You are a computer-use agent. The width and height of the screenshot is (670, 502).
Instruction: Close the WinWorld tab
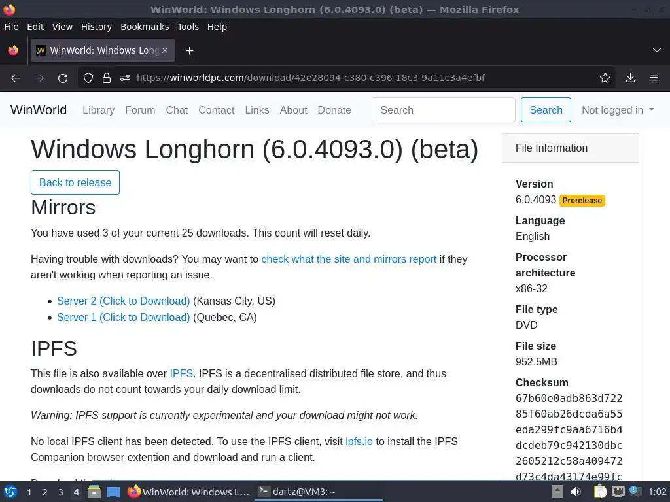click(165, 50)
